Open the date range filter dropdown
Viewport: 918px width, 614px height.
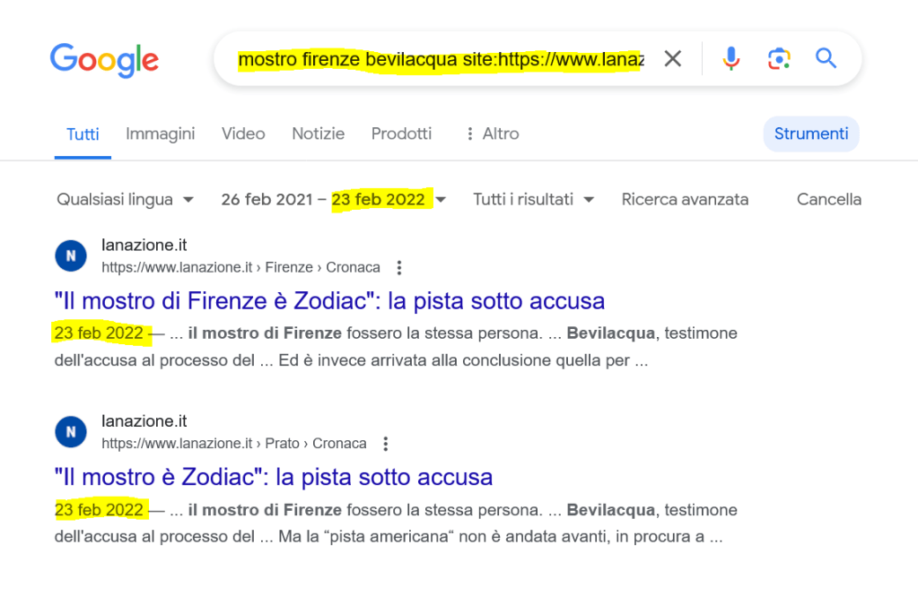click(333, 199)
